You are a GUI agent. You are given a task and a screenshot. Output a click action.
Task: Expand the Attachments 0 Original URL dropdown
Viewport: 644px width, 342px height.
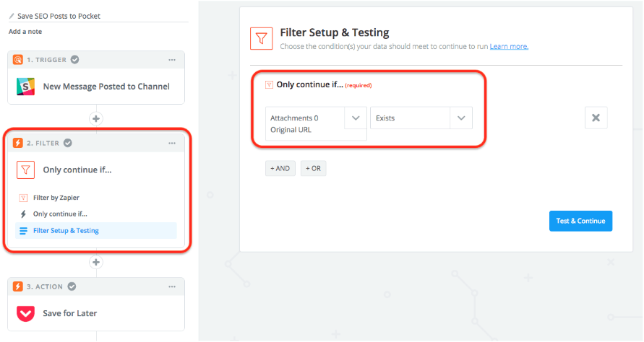tap(355, 118)
